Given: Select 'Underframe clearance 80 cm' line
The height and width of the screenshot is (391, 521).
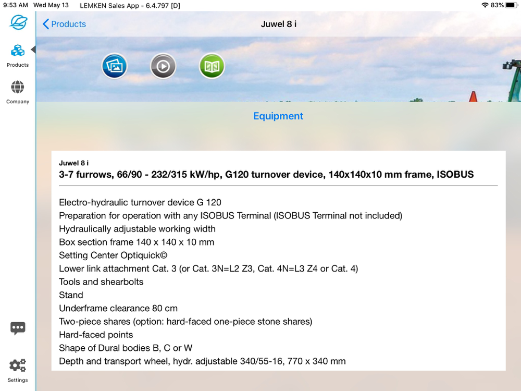Looking at the screenshot, I should 118,308.
